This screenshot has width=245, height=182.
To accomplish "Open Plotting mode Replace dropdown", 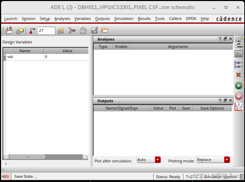I will click(x=213, y=160).
